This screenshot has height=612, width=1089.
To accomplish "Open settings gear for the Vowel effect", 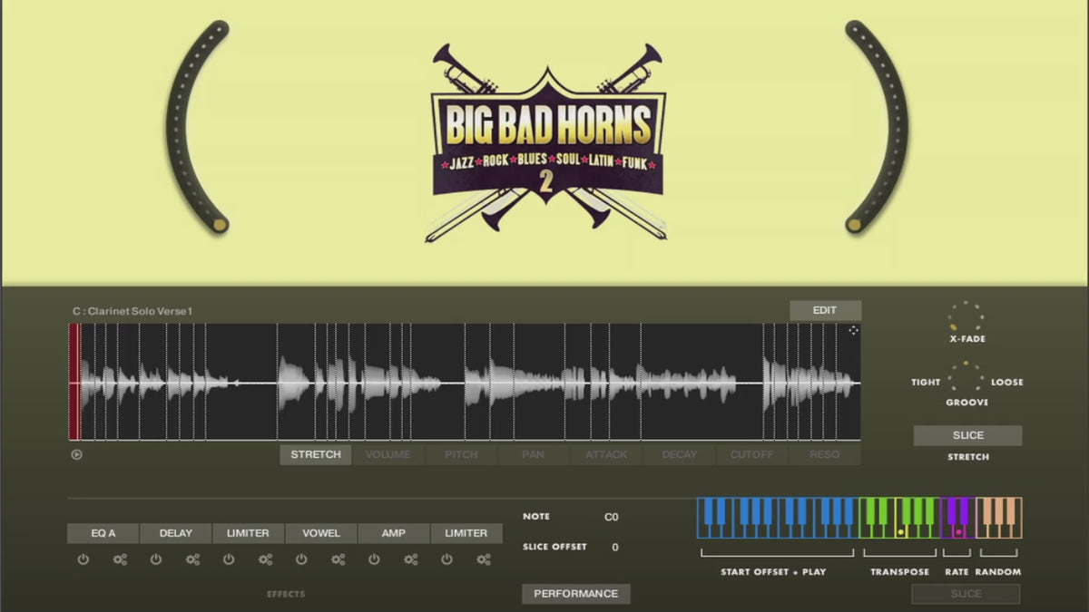I will click(338, 559).
